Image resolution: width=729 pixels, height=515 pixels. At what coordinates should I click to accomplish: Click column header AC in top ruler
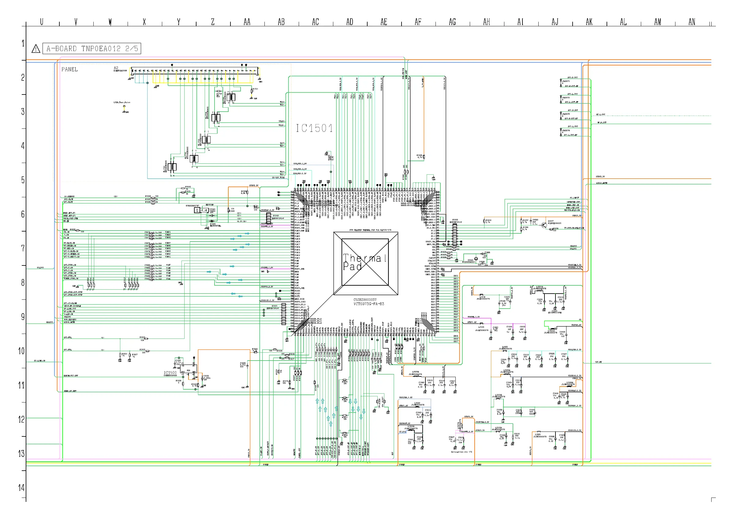(315, 22)
